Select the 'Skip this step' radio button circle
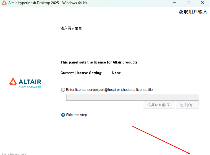This screenshot has width=210, height=155. coord(63,115)
